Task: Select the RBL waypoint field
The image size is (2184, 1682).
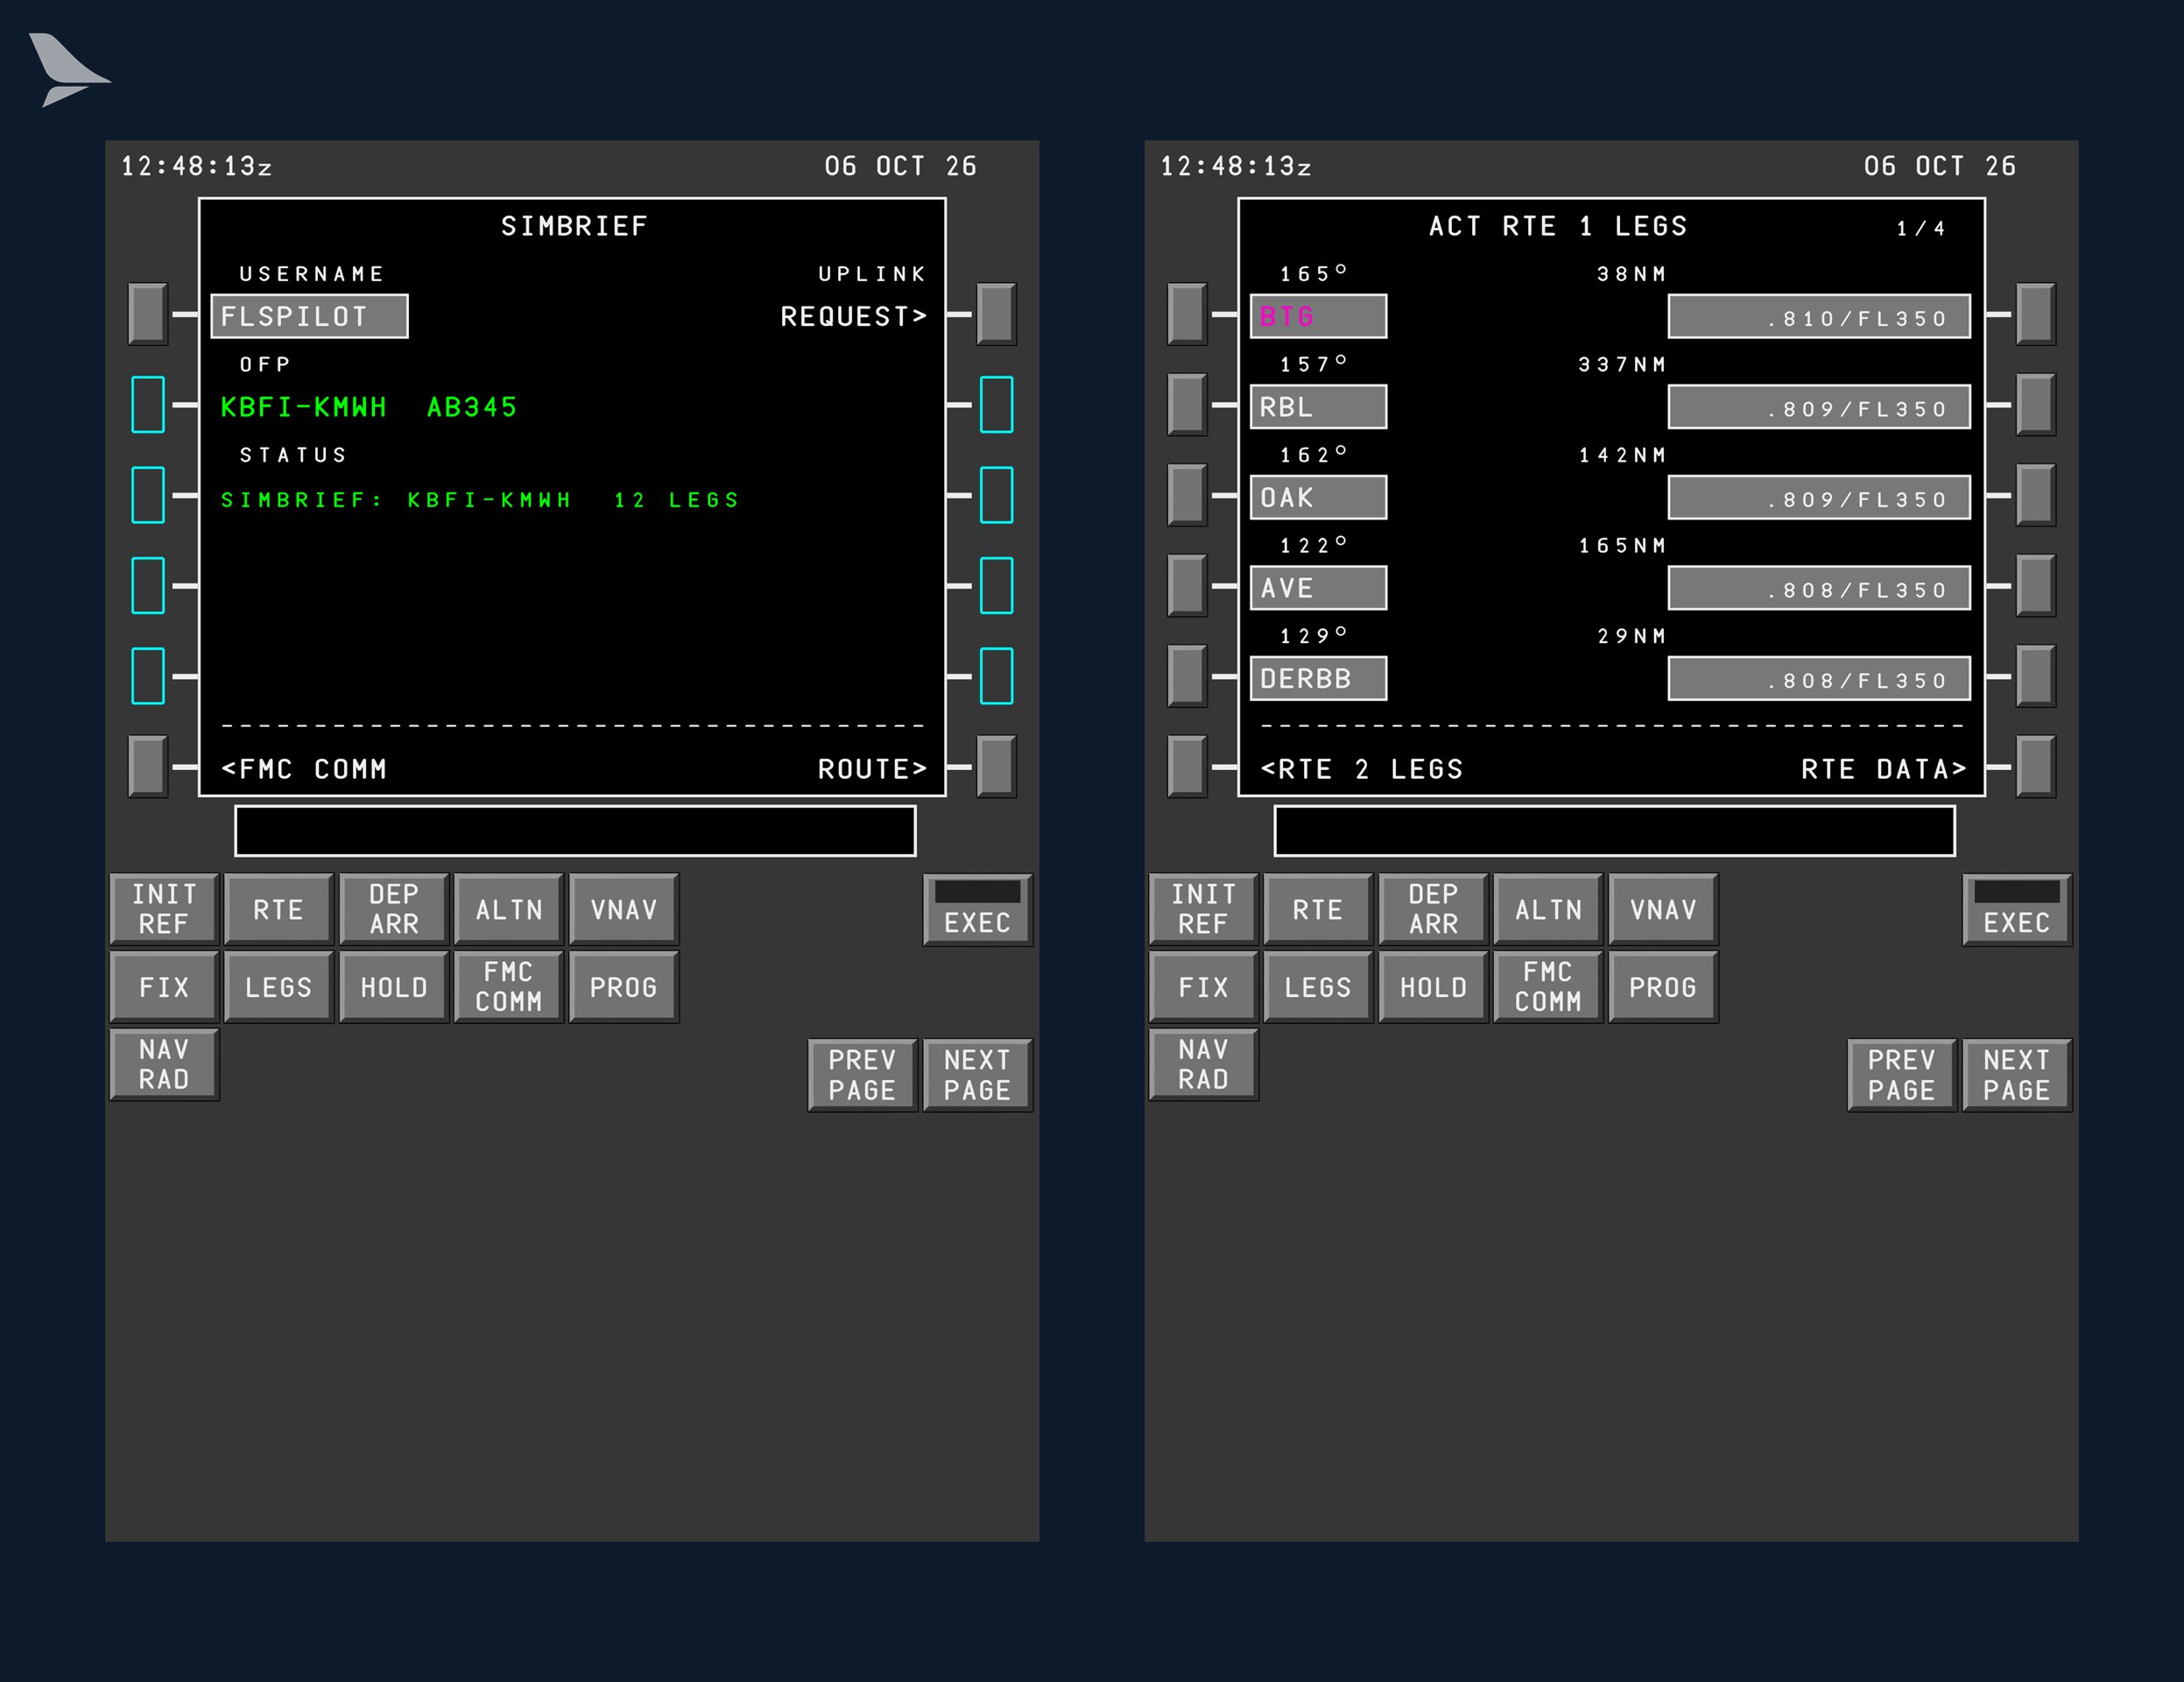Action: [1318, 406]
